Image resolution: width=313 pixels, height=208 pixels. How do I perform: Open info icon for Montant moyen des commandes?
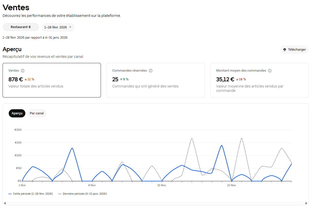[x=270, y=71]
